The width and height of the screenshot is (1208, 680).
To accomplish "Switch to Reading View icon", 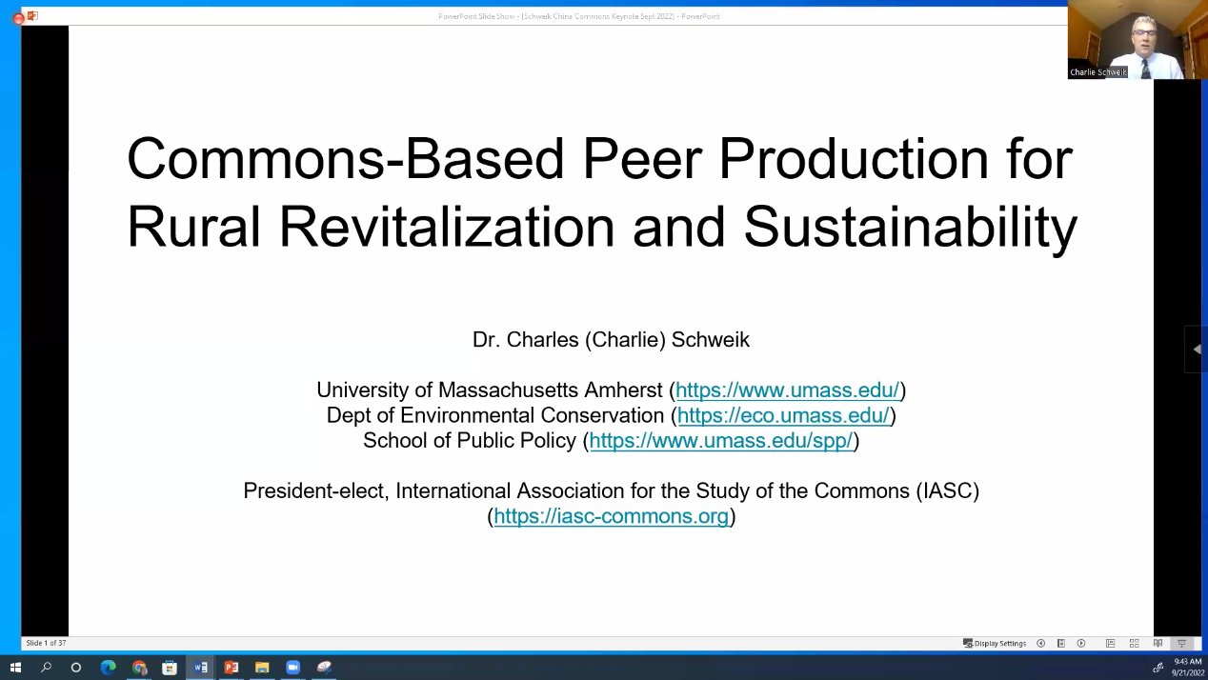I will coord(1158,643).
